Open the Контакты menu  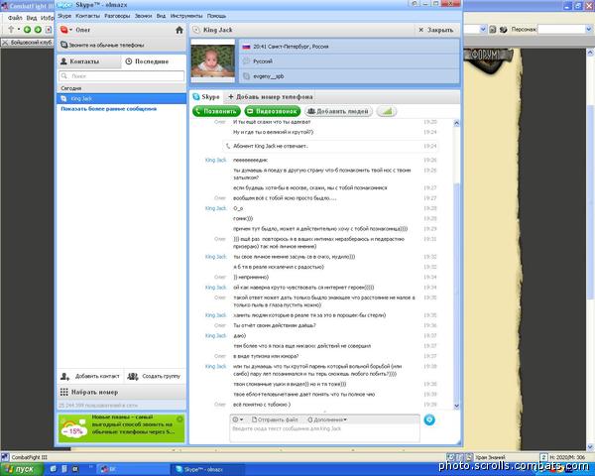pos(87,16)
